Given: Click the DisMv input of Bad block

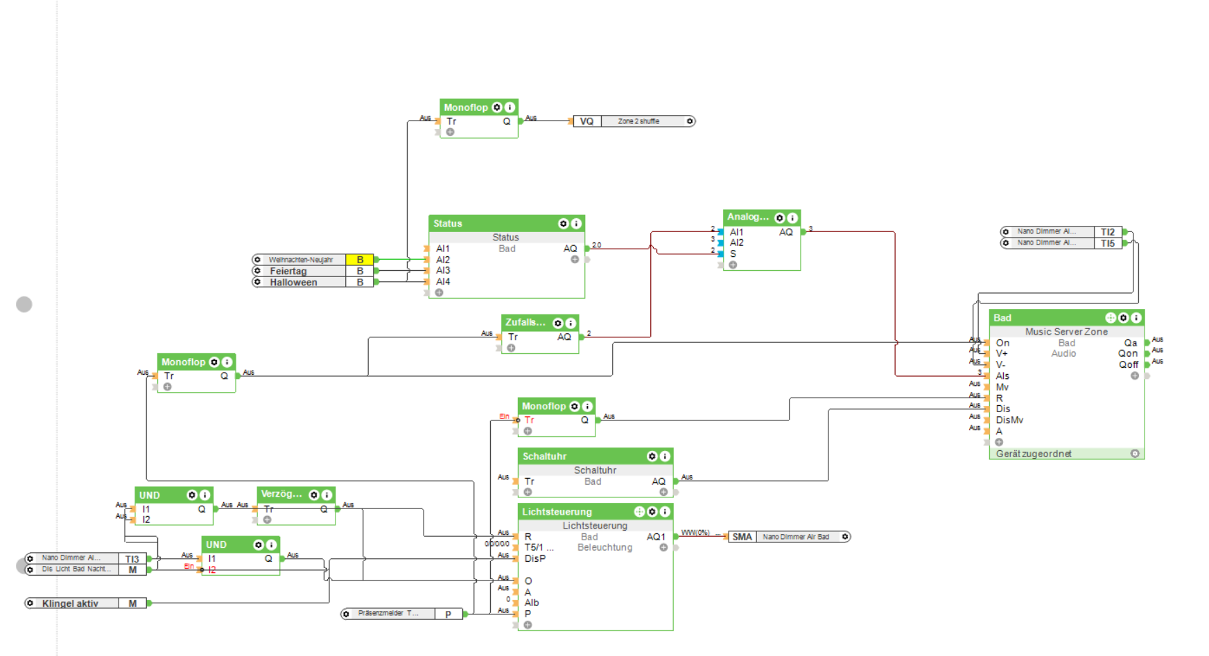Looking at the screenshot, I should pos(1009,420).
